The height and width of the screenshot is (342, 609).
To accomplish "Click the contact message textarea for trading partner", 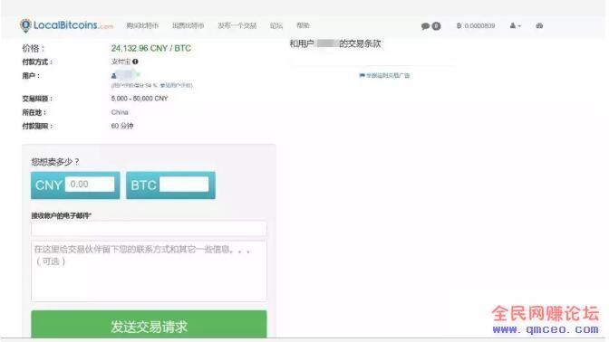I will [149, 271].
